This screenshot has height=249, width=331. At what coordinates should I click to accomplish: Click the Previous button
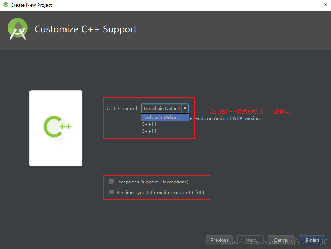click(x=220, y=240)
